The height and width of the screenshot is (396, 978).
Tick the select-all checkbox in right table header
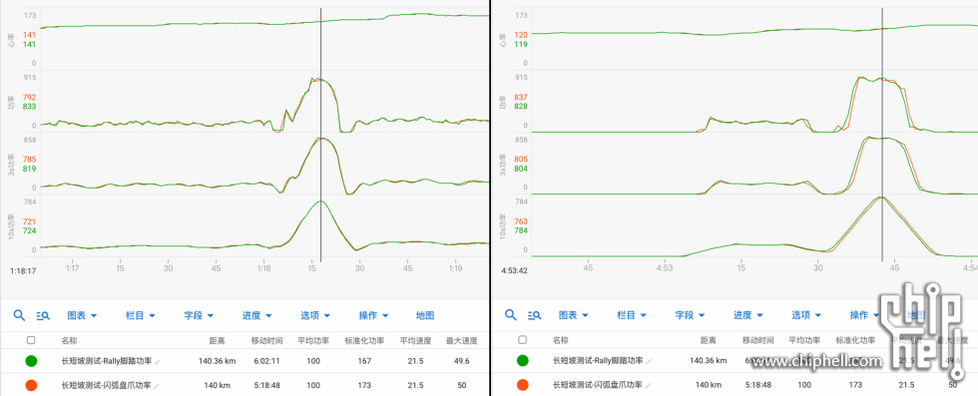[x=523, y=340]
